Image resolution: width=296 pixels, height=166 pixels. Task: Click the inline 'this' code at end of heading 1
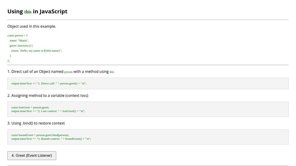point(112,72)
